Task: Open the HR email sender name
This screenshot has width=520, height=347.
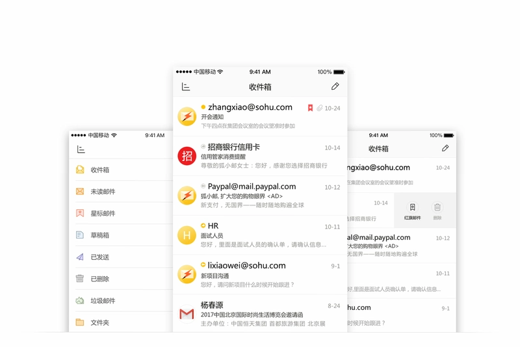Action: click(x=213, y=226)
